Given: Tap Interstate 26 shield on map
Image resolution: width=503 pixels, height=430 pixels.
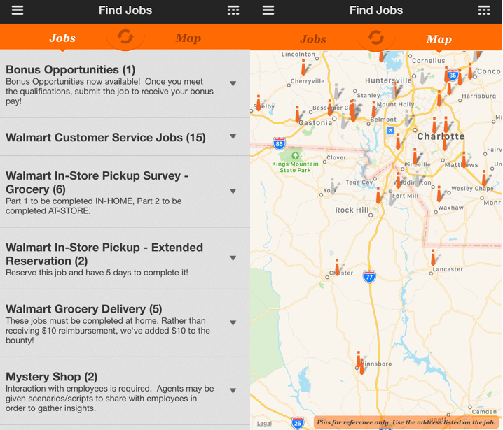Looking at the screenshot, I should pos(297,423).
